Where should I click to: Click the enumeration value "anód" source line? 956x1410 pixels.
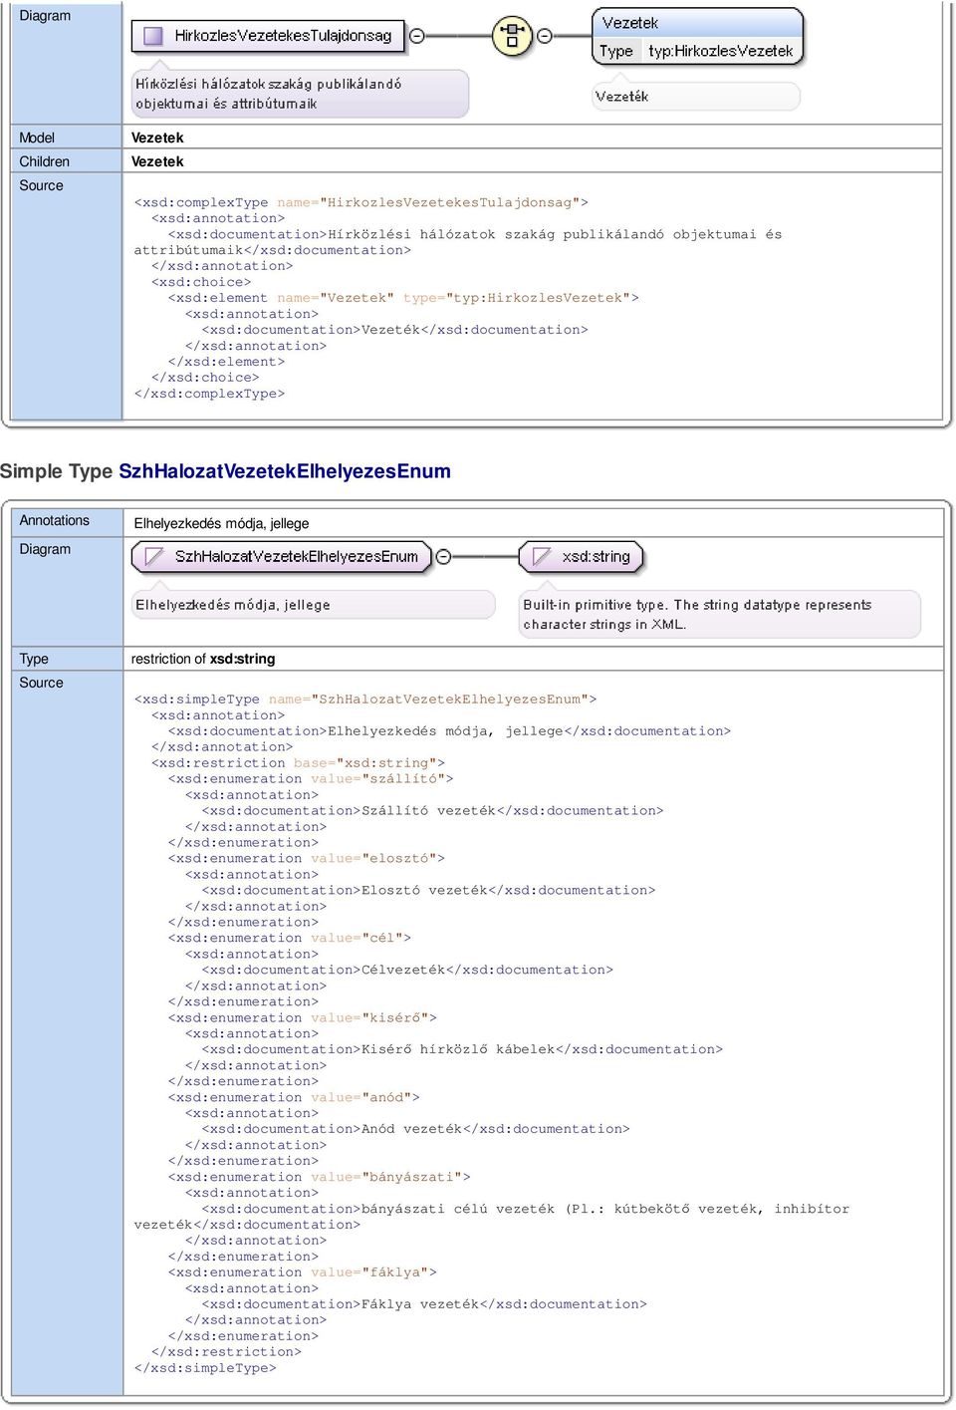point(294,1098)
